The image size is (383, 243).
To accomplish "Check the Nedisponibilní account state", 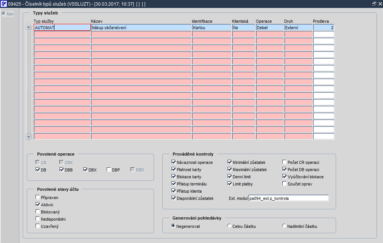I will (37, 219).
